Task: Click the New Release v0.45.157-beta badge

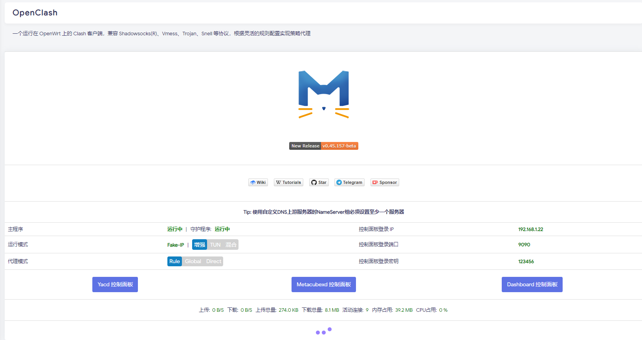Action: [324, 146]
